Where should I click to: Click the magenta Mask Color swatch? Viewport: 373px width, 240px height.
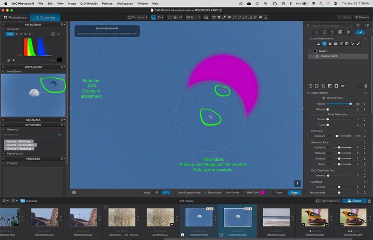click(x=263, y=193)
